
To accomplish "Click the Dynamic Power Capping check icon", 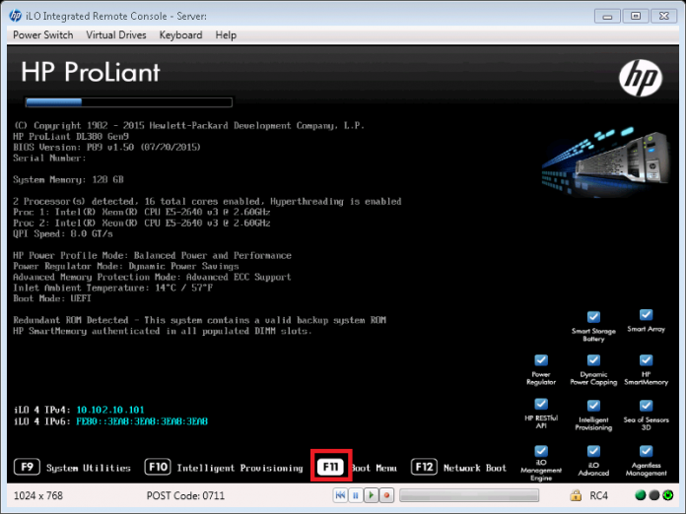I will (593, 359).
